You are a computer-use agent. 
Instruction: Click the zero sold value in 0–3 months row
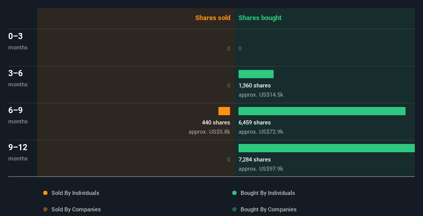[x=229, y=48]
